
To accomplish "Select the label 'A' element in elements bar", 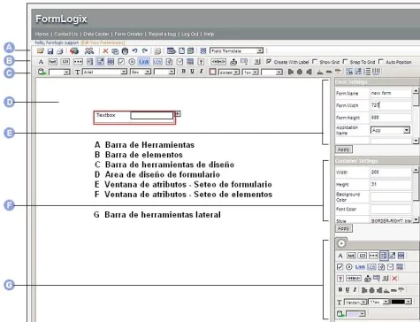I will [41, 62].
